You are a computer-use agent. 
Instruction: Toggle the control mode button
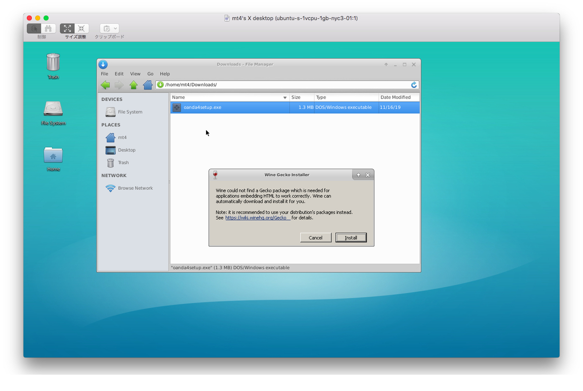tap(34, 29)
